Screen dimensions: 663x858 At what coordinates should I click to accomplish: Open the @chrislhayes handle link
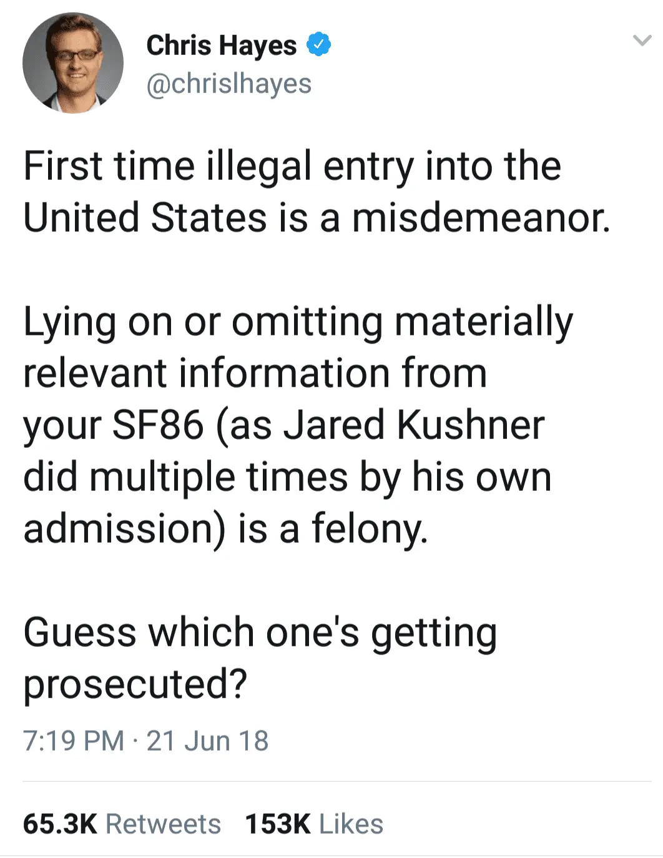(228, 84)
